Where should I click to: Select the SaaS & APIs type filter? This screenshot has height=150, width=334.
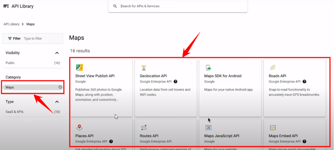[33, 112]
